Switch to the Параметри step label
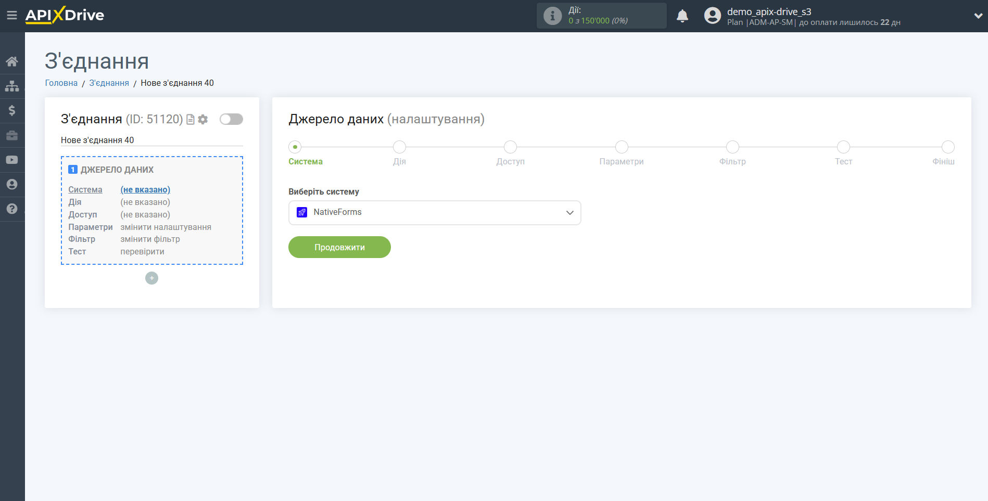The height and width of the screenshot is (501, 988). coord(622,162)
